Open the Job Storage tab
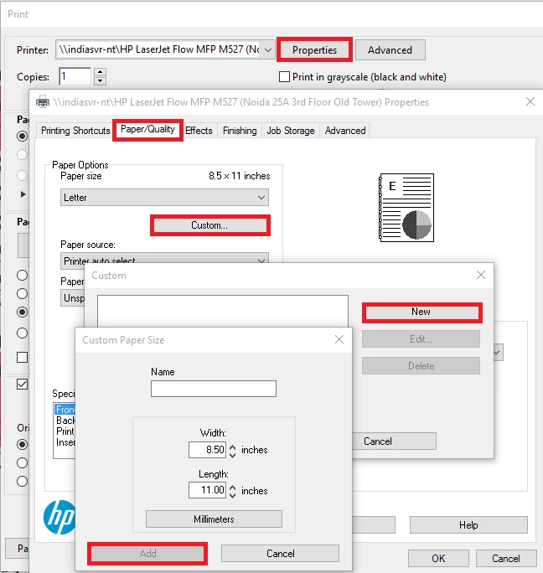Viewport: 543px width, 573px height. coord(291,131)
